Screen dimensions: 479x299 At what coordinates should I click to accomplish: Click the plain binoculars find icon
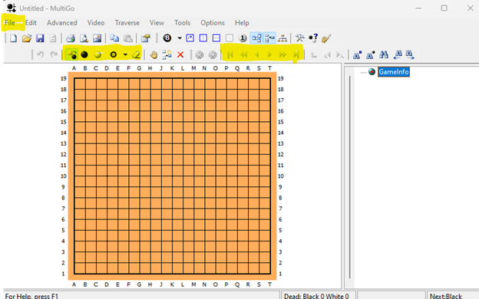[x=384, y=55]
